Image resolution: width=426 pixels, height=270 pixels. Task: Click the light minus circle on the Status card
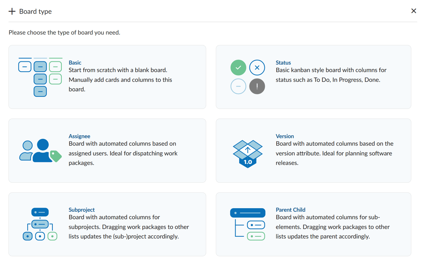coord(238,86)
